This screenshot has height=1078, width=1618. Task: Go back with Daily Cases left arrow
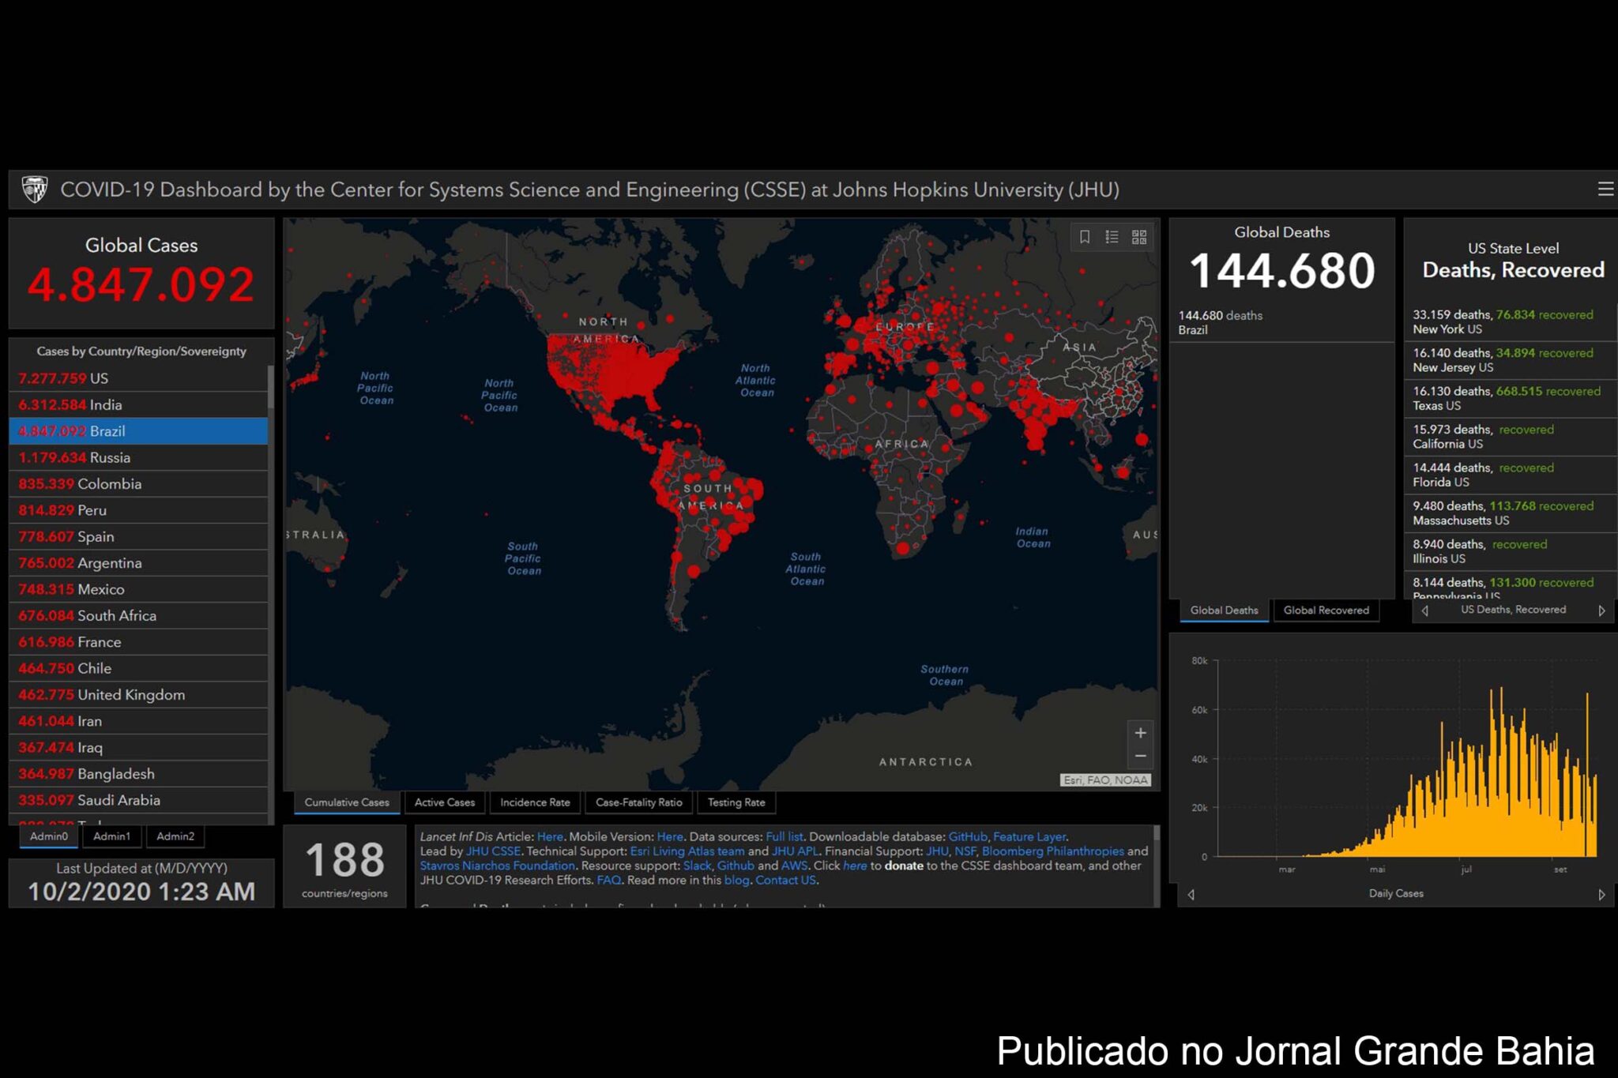tap(1191, 895)
